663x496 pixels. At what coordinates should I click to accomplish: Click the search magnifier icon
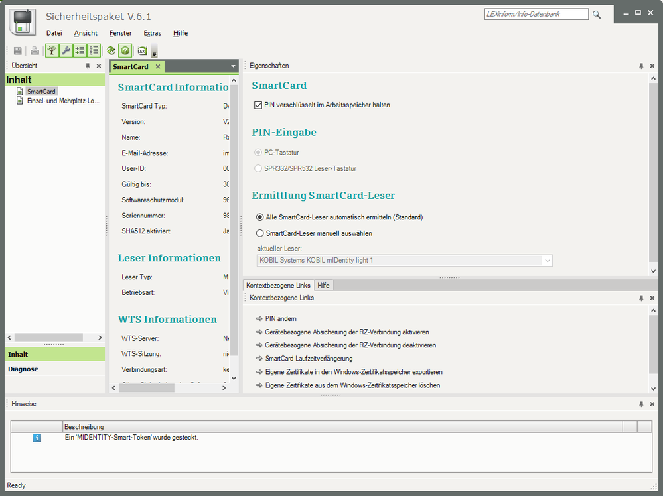click(x=597, y=15)
